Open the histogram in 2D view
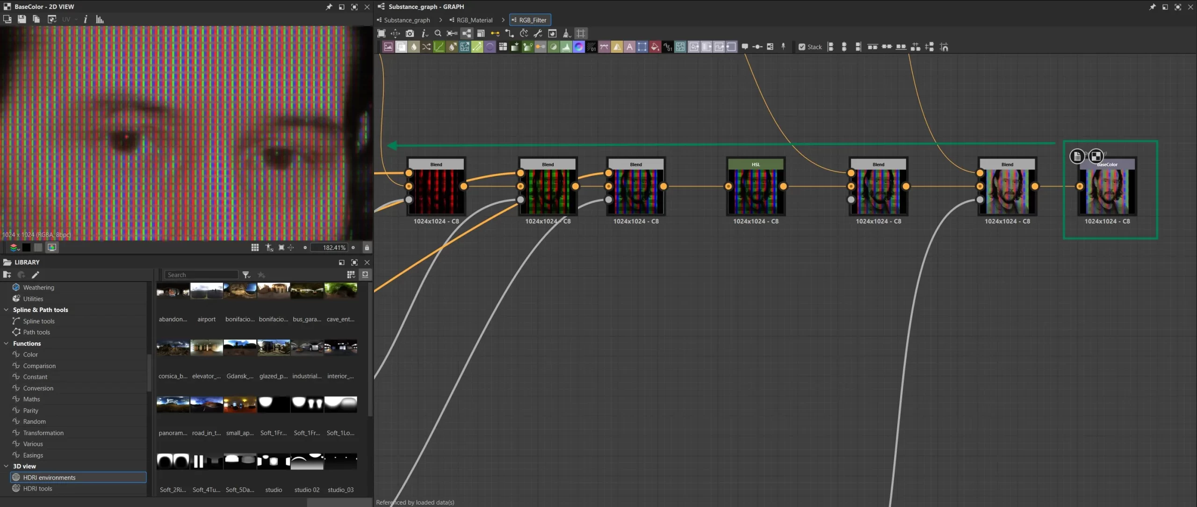Image resolution: width=1197 pixels, height=507 pixels. (100, 19)
